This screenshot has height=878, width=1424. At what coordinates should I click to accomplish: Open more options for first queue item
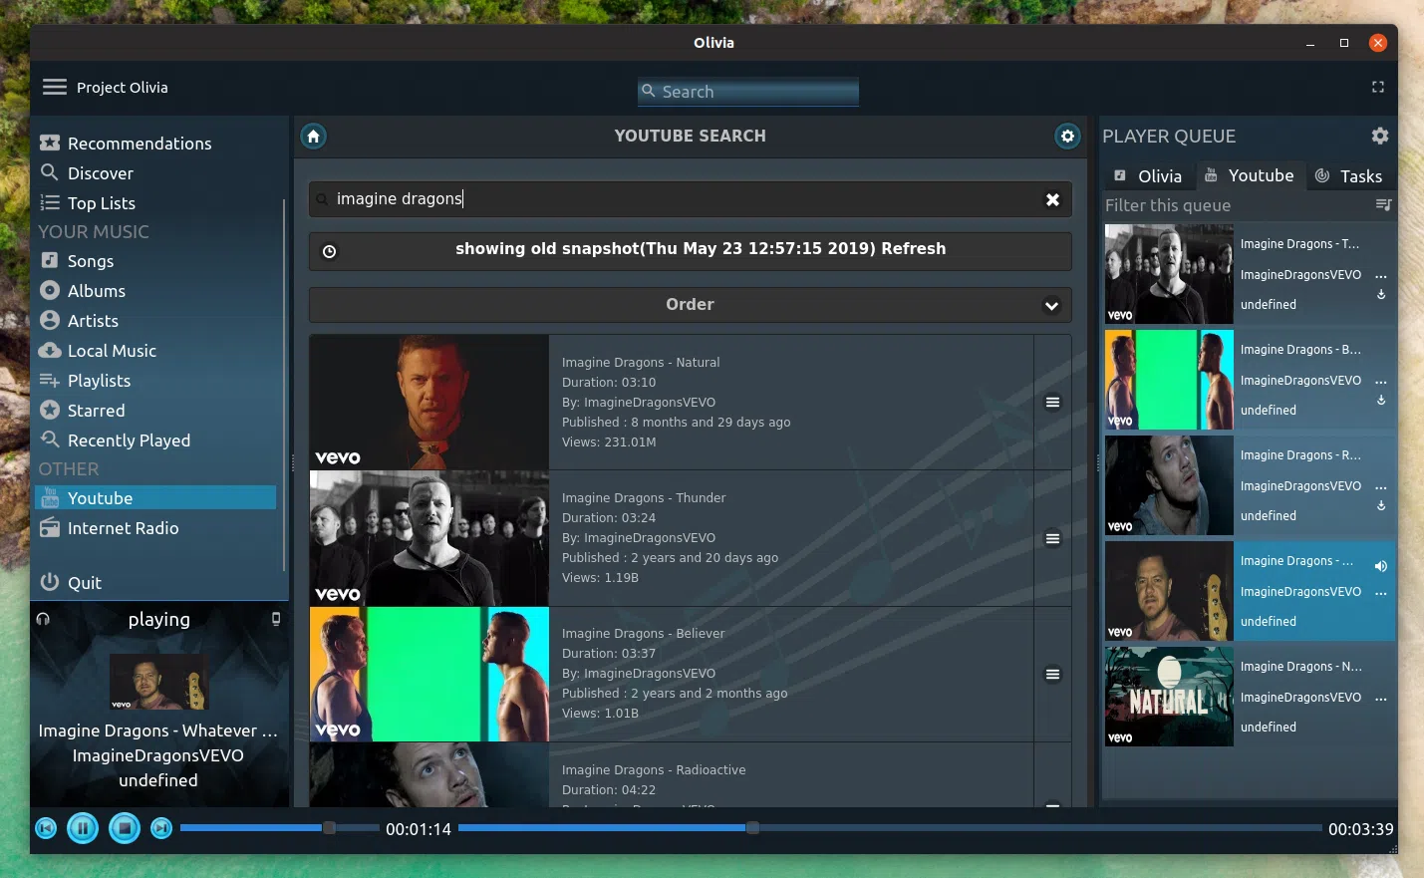pos(1381,276)
